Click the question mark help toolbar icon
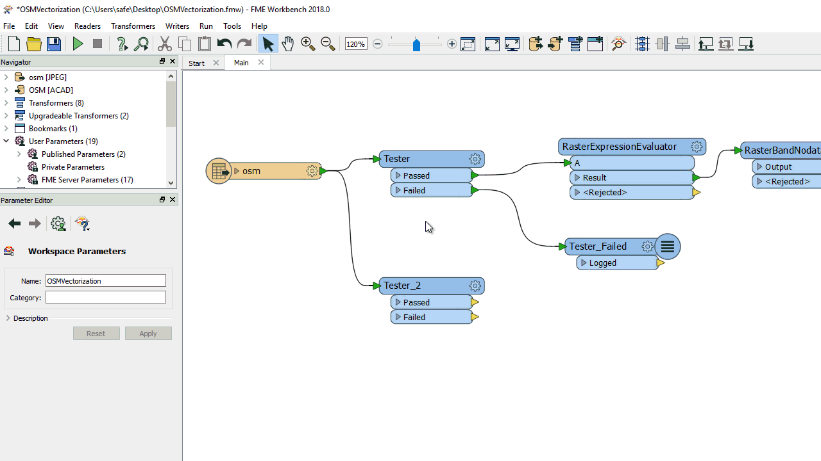Screen dimensions: 821x461 tap(122, 44)
